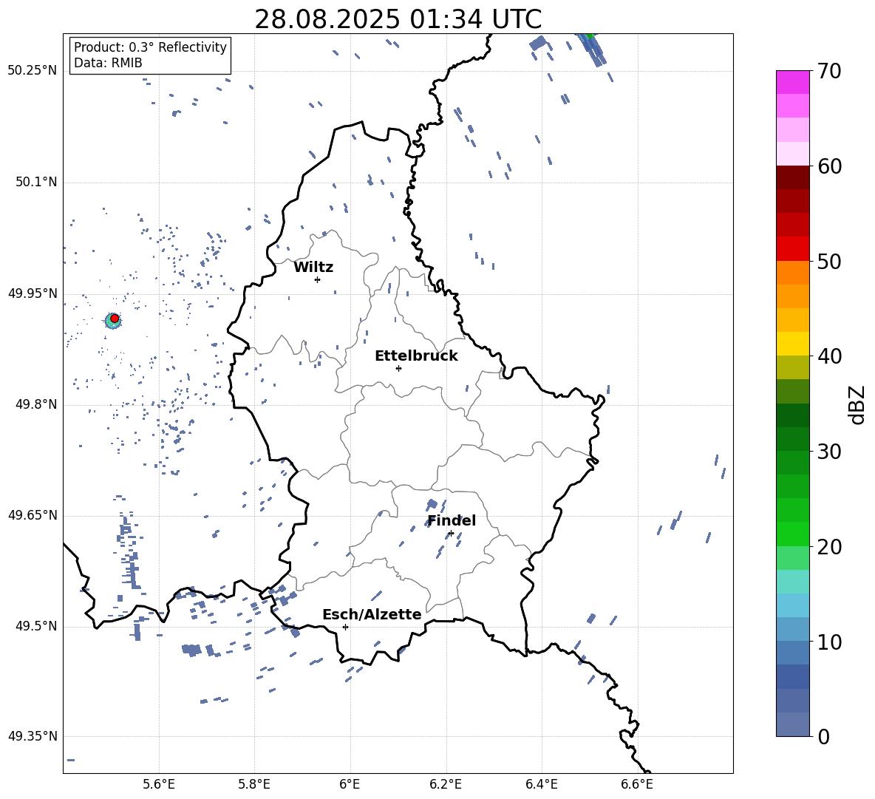875x799 pixels.
Task: Click the 30 tick label on colorbar
Action: coord(830,452)
